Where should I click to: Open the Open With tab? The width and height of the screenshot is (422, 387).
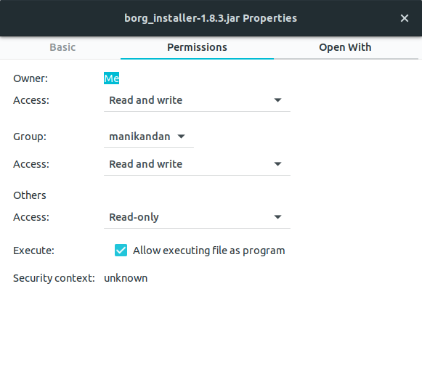tap(345, 47)
